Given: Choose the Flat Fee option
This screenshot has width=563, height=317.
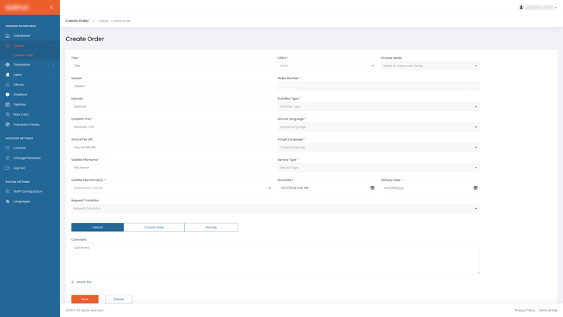Looking at the screenshot, I should [211, 227].
